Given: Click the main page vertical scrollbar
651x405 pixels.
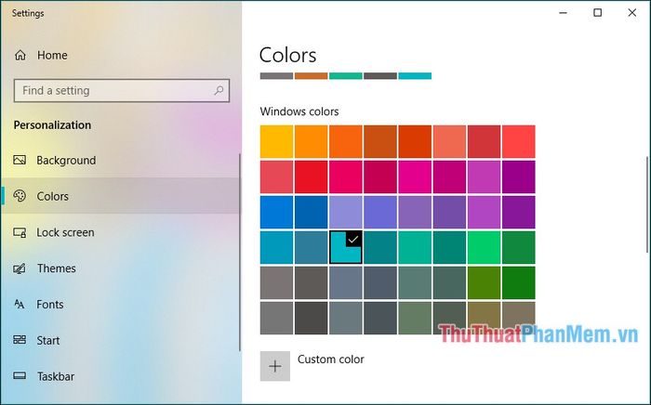Looking at the screenshot, I should 647,204.
